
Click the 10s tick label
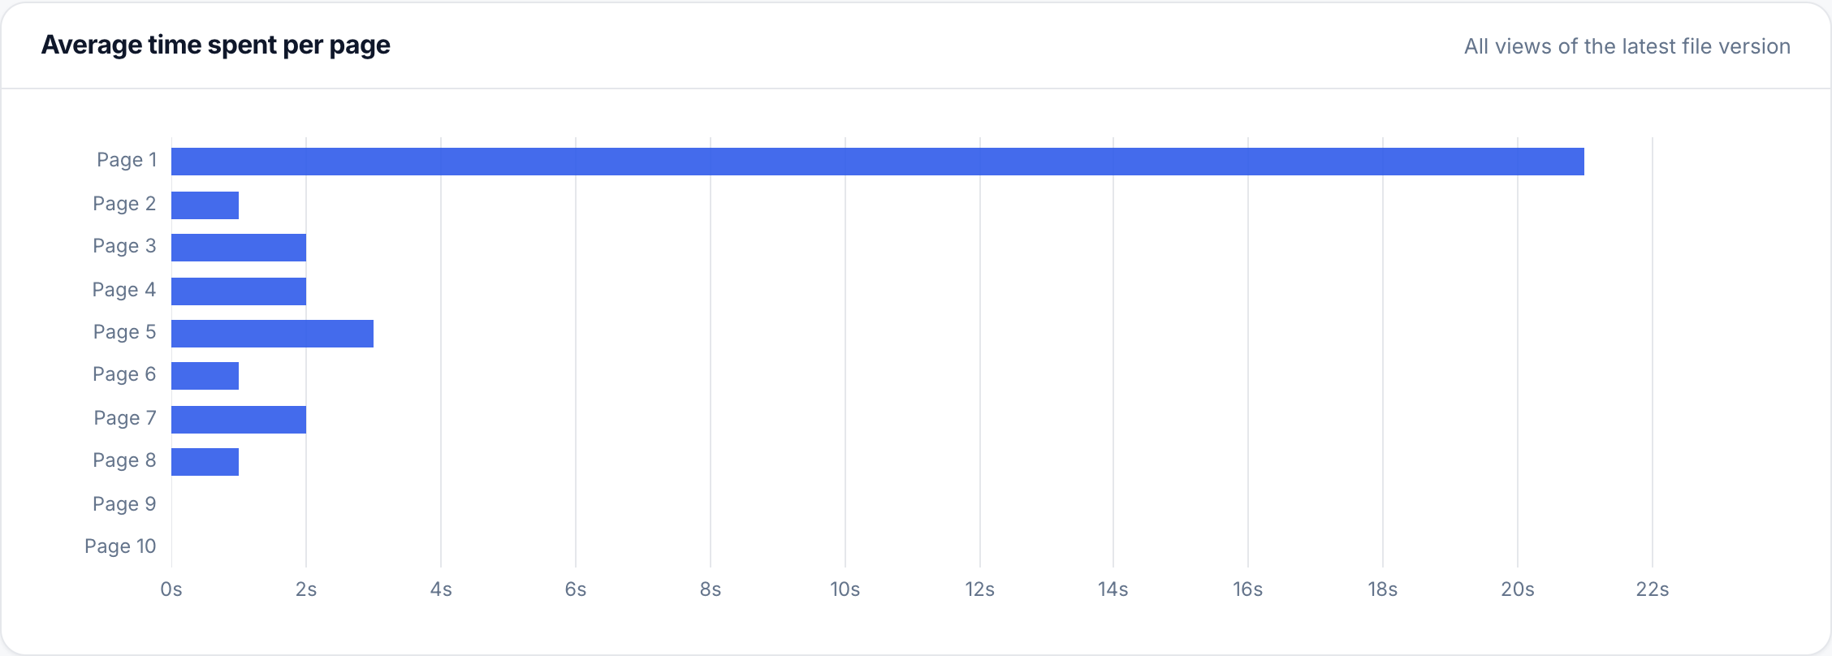(x=845, y=589)
